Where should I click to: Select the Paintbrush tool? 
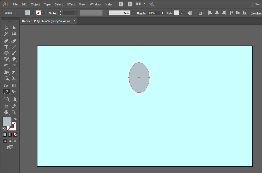[14, 53]
